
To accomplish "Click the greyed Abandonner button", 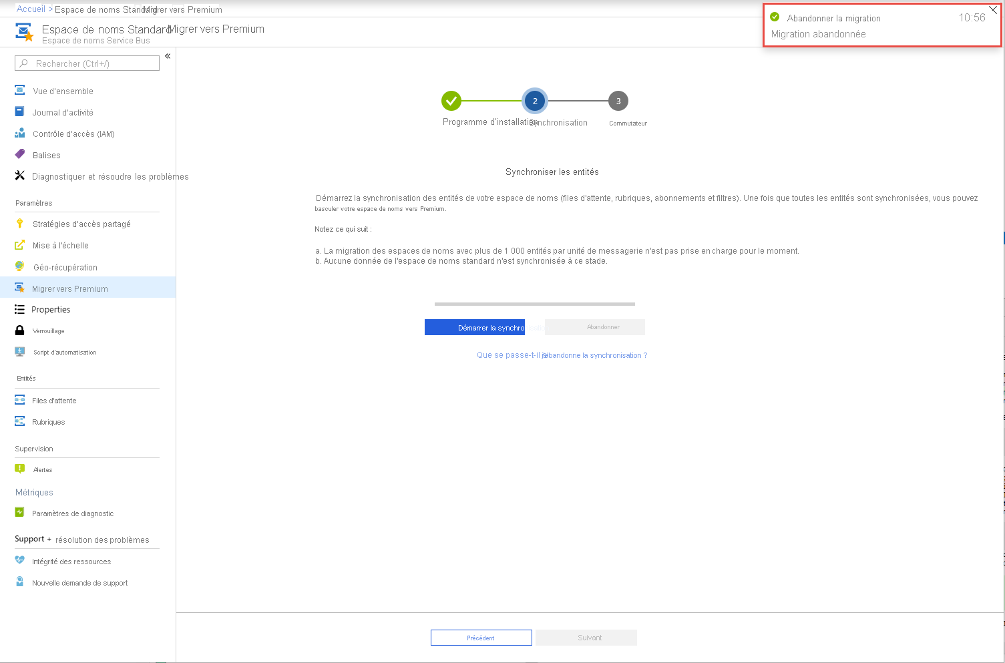I will point(595,327).
